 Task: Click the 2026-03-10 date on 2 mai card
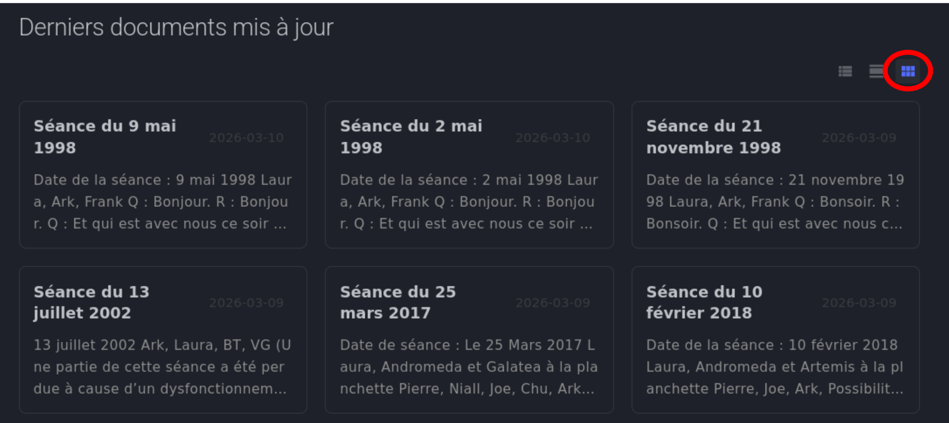coord(553,138)
